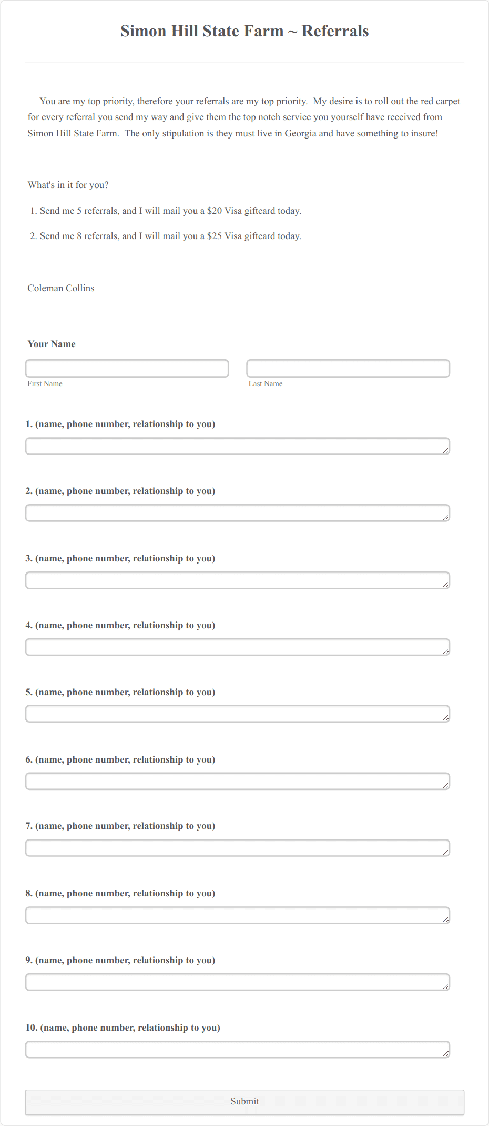Click the What's in it for you text

pyautogui.click(x=68, y=185)
